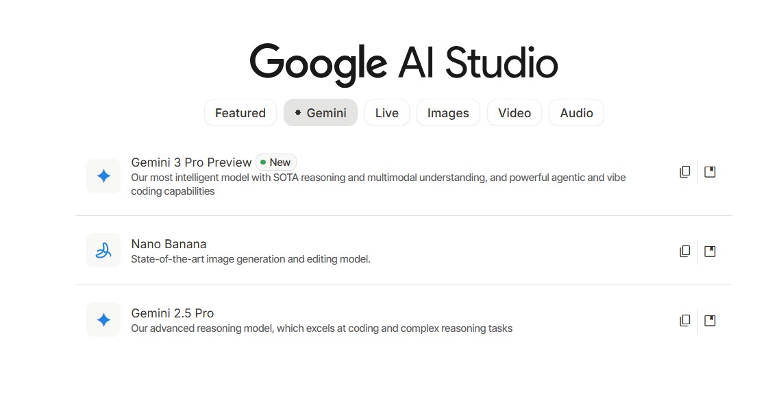Copy the Gemini 3 Pro Preview model name
Viewport: 781px width, 399px height.
684,172
